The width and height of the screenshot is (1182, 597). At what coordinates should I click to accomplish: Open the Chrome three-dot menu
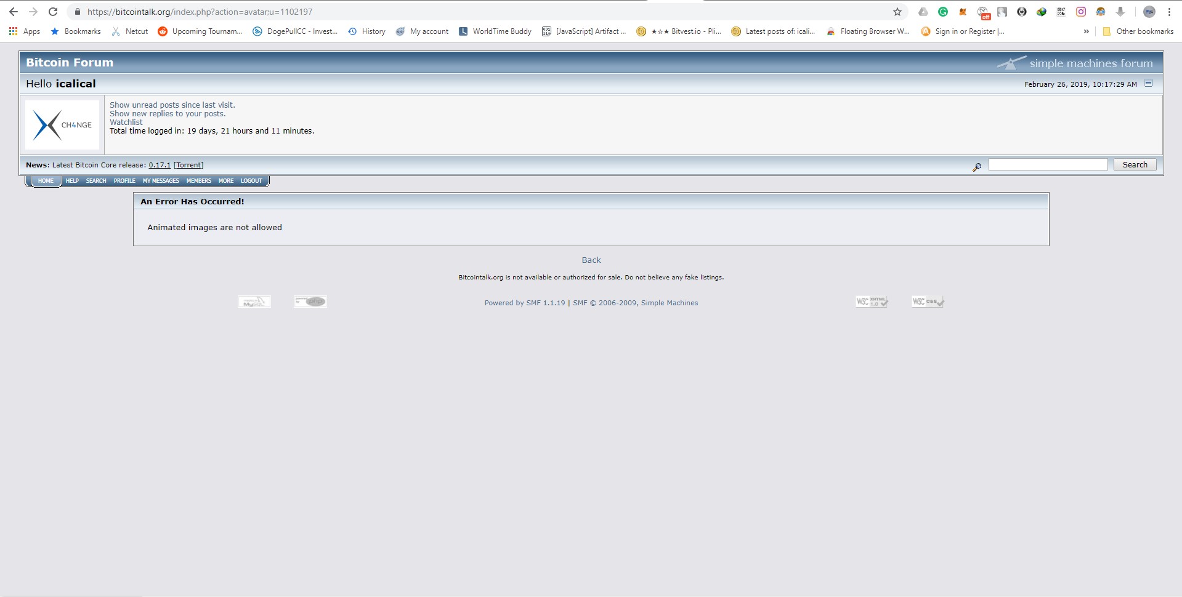click(x=1169, y=12)
